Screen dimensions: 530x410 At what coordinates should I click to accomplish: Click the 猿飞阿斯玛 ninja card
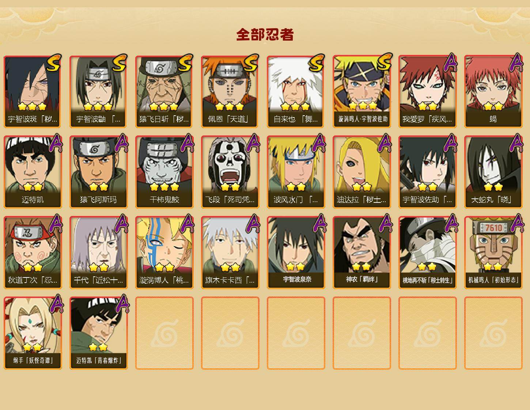[x=98, y=172]
